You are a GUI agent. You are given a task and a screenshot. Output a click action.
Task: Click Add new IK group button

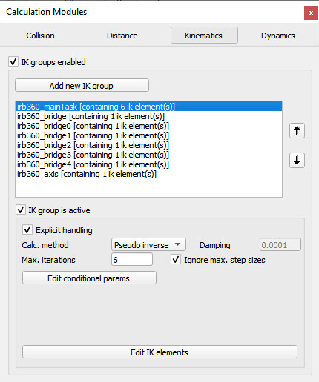(82, 85)
